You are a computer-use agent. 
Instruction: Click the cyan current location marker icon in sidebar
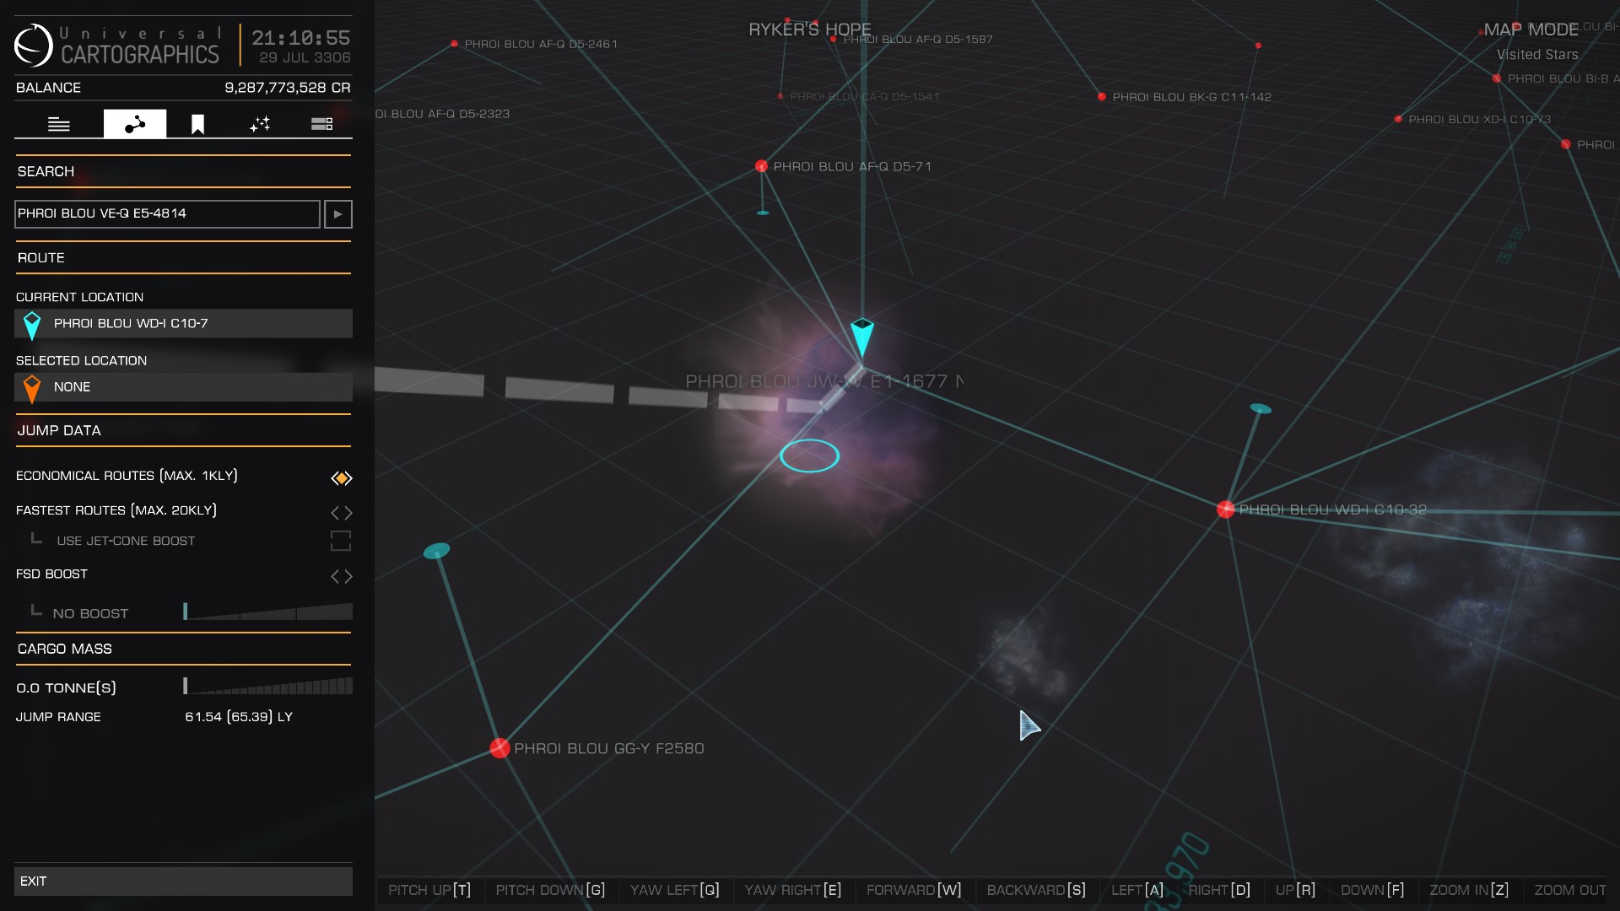(x=32, y=325)
